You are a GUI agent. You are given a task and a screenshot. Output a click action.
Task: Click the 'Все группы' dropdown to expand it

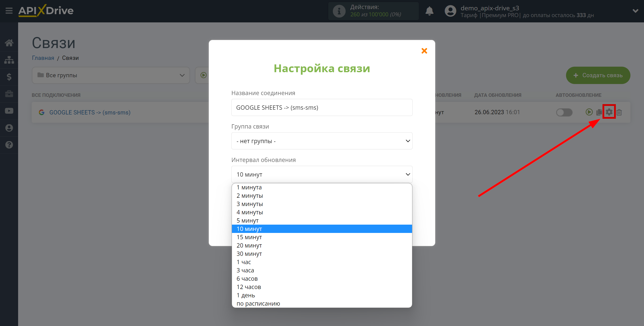point(110,75)
